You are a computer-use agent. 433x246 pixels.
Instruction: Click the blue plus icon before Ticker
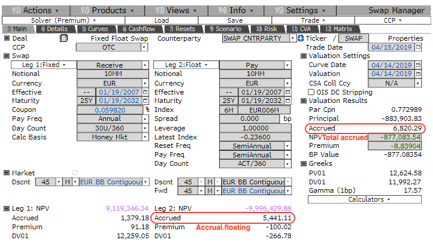click(301, 38)
